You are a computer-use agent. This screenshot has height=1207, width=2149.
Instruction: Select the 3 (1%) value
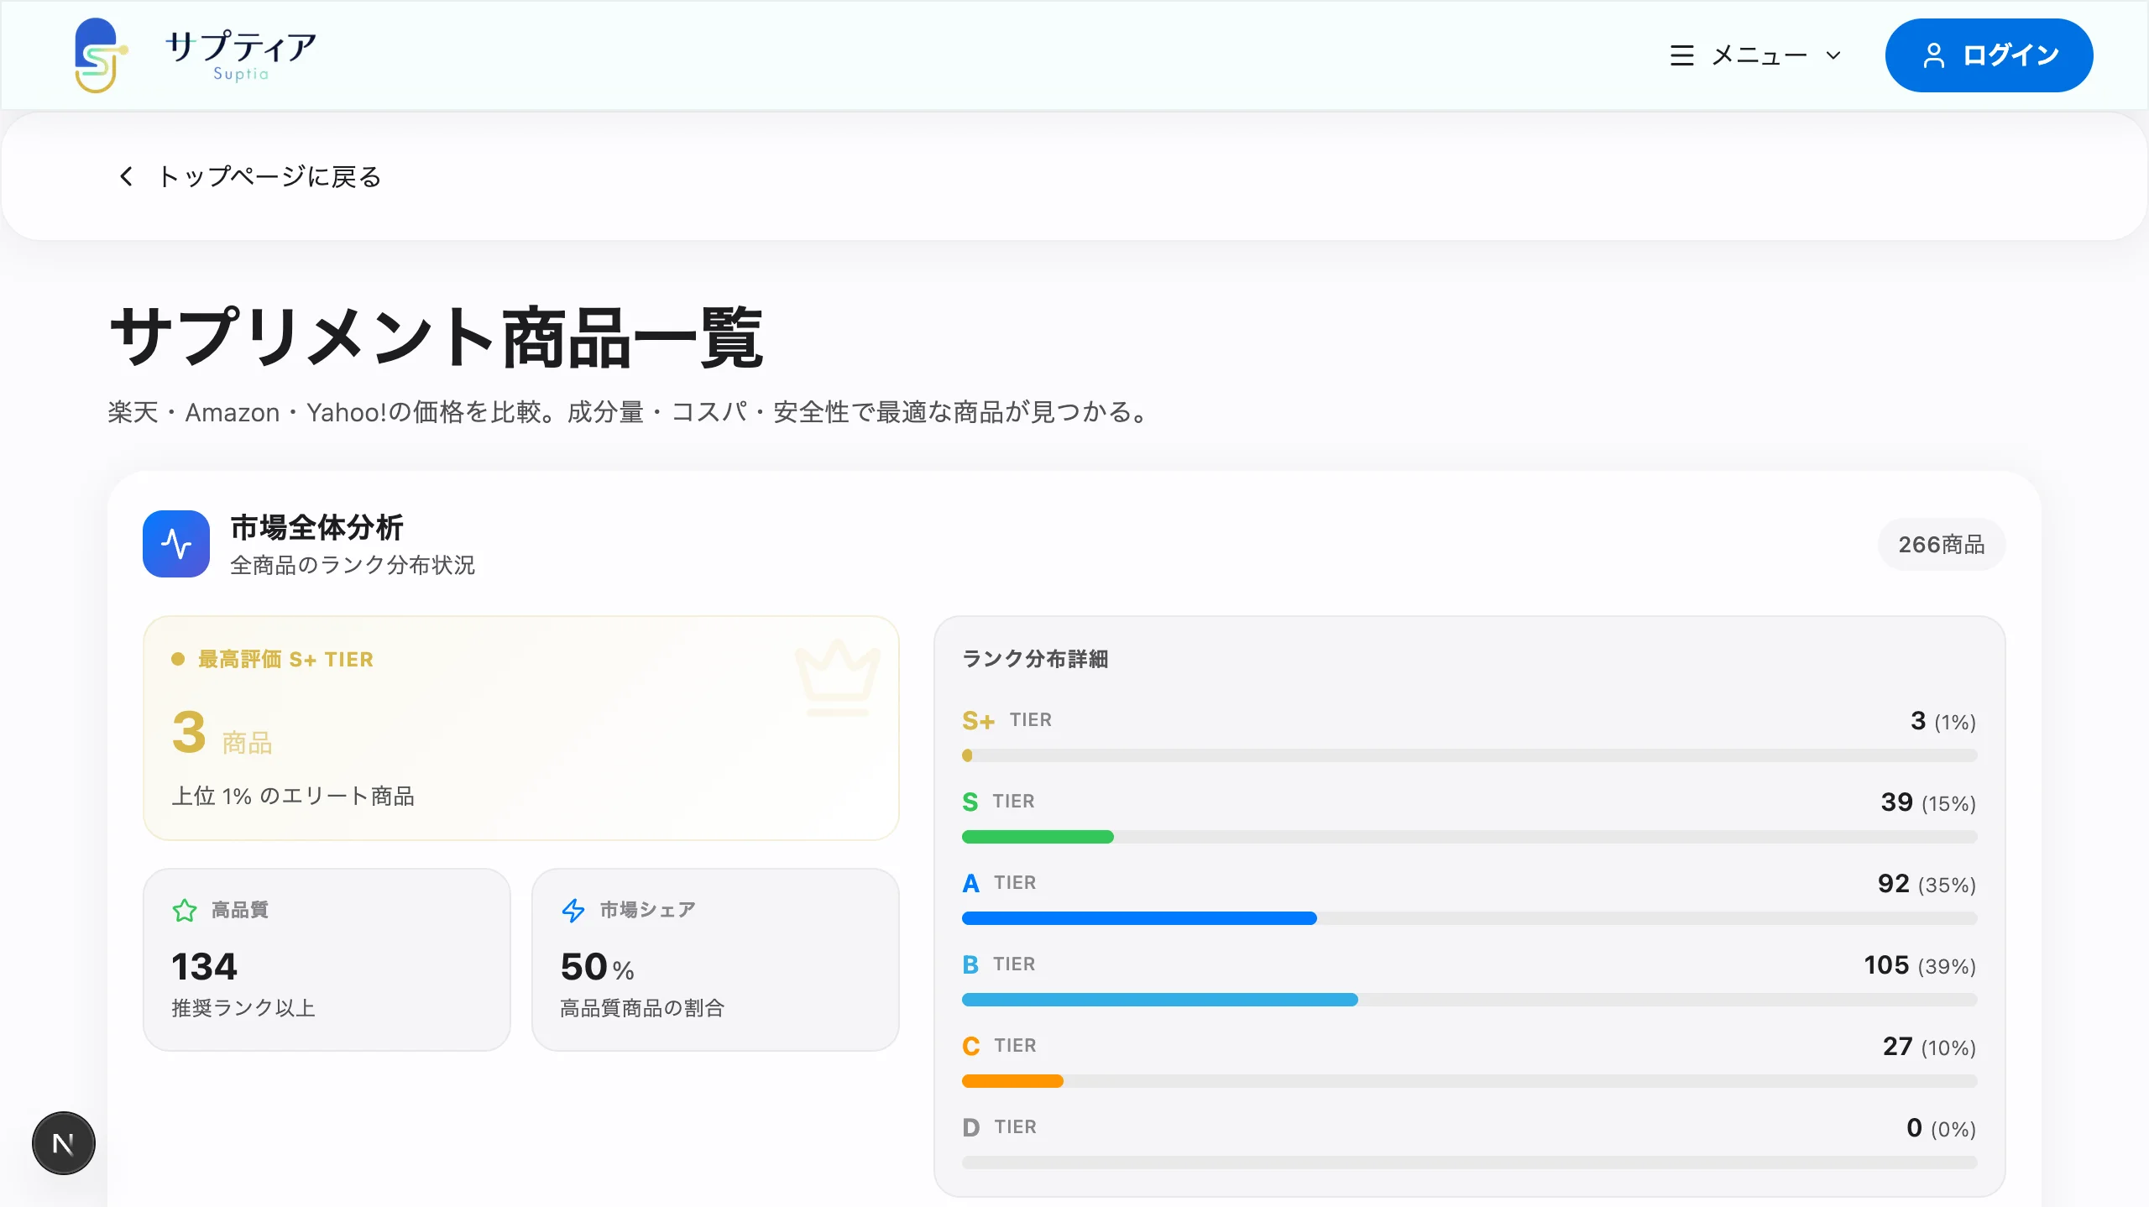1942,721
